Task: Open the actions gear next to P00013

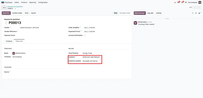Action: pyautogui.click(x=15, y=8)
